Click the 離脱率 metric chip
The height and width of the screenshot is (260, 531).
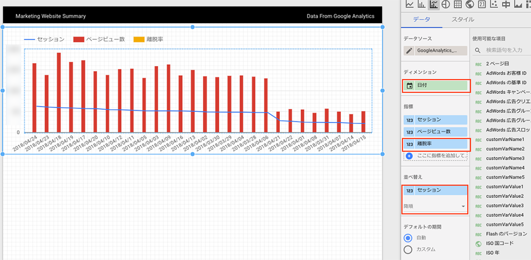point(435,144)
